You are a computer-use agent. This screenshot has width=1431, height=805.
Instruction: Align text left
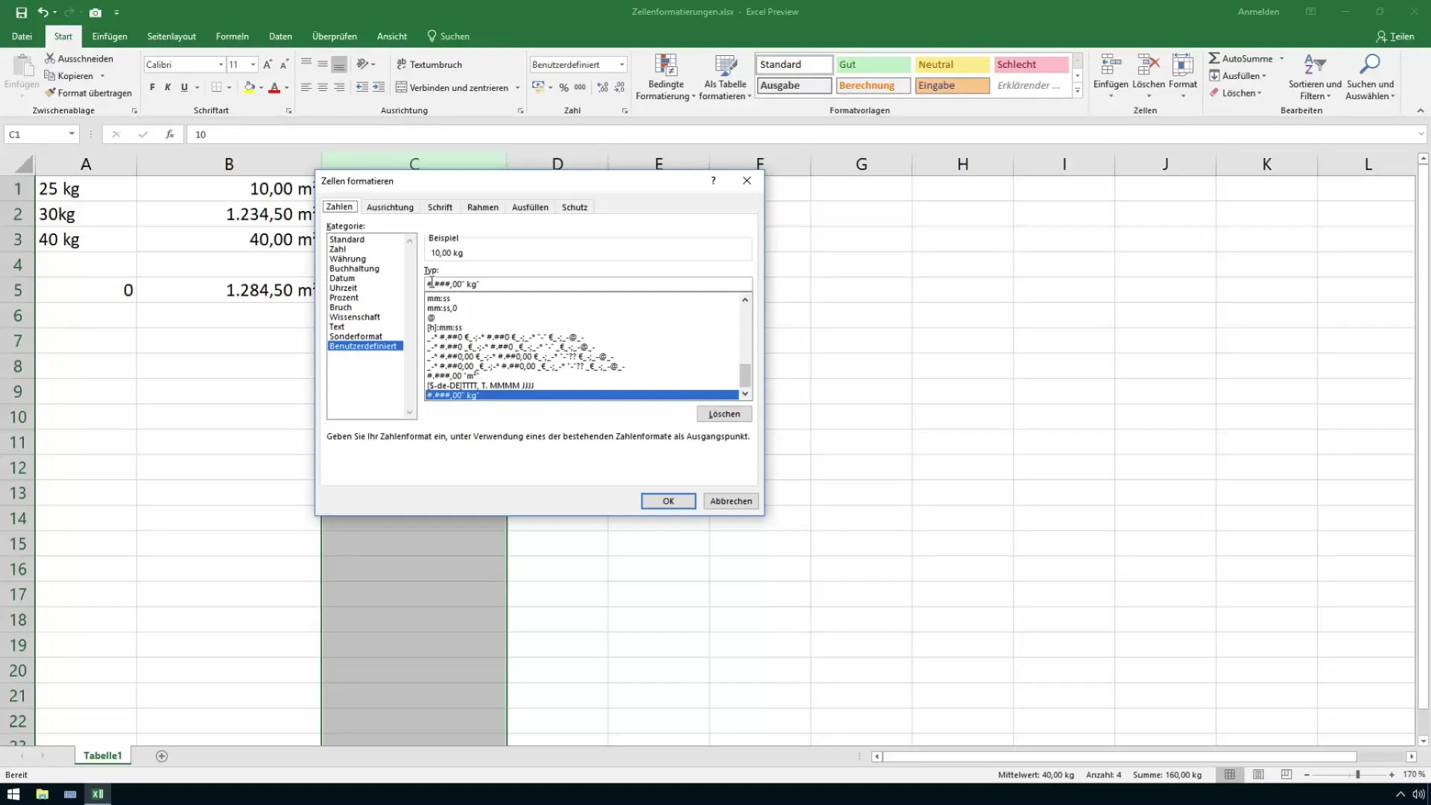tap(306, 87)
